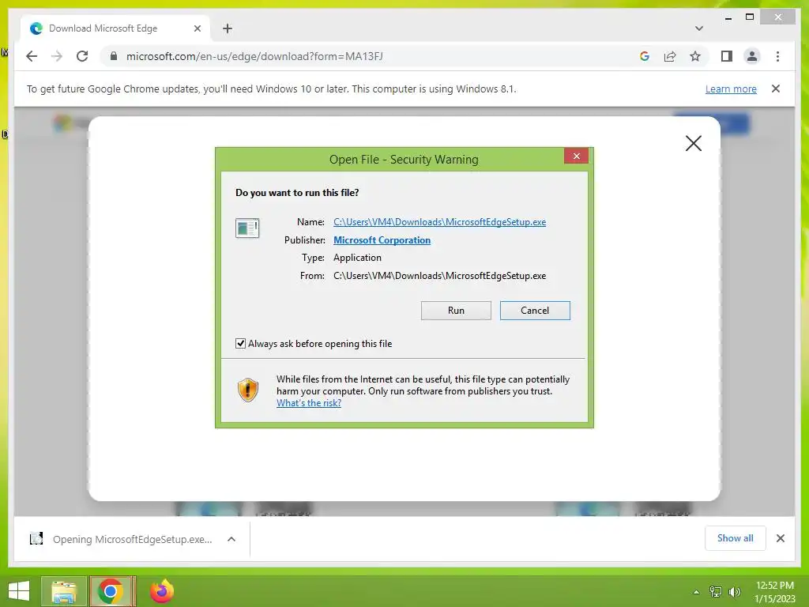
Task: Select the Download Microsoft Edge tab
Action: pyautogui.click(x=115, y=28)
